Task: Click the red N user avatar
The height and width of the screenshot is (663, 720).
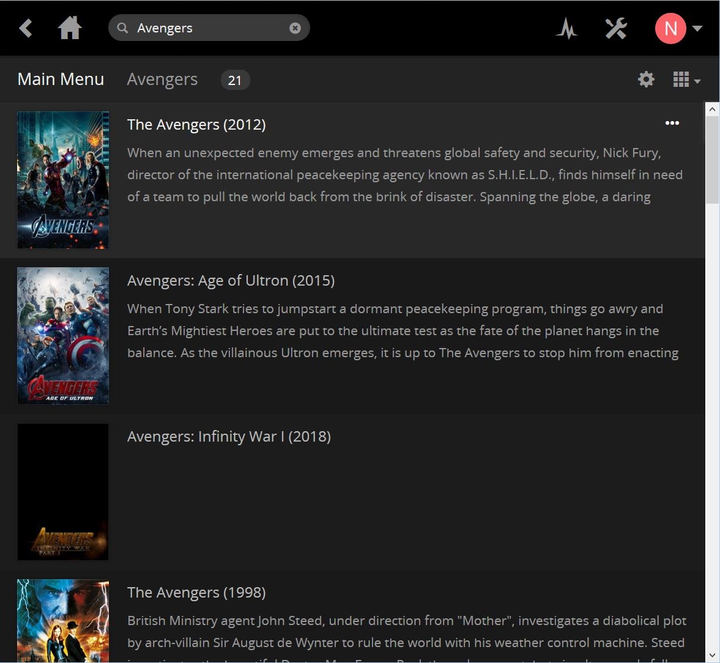Action: tap(670, 29)
